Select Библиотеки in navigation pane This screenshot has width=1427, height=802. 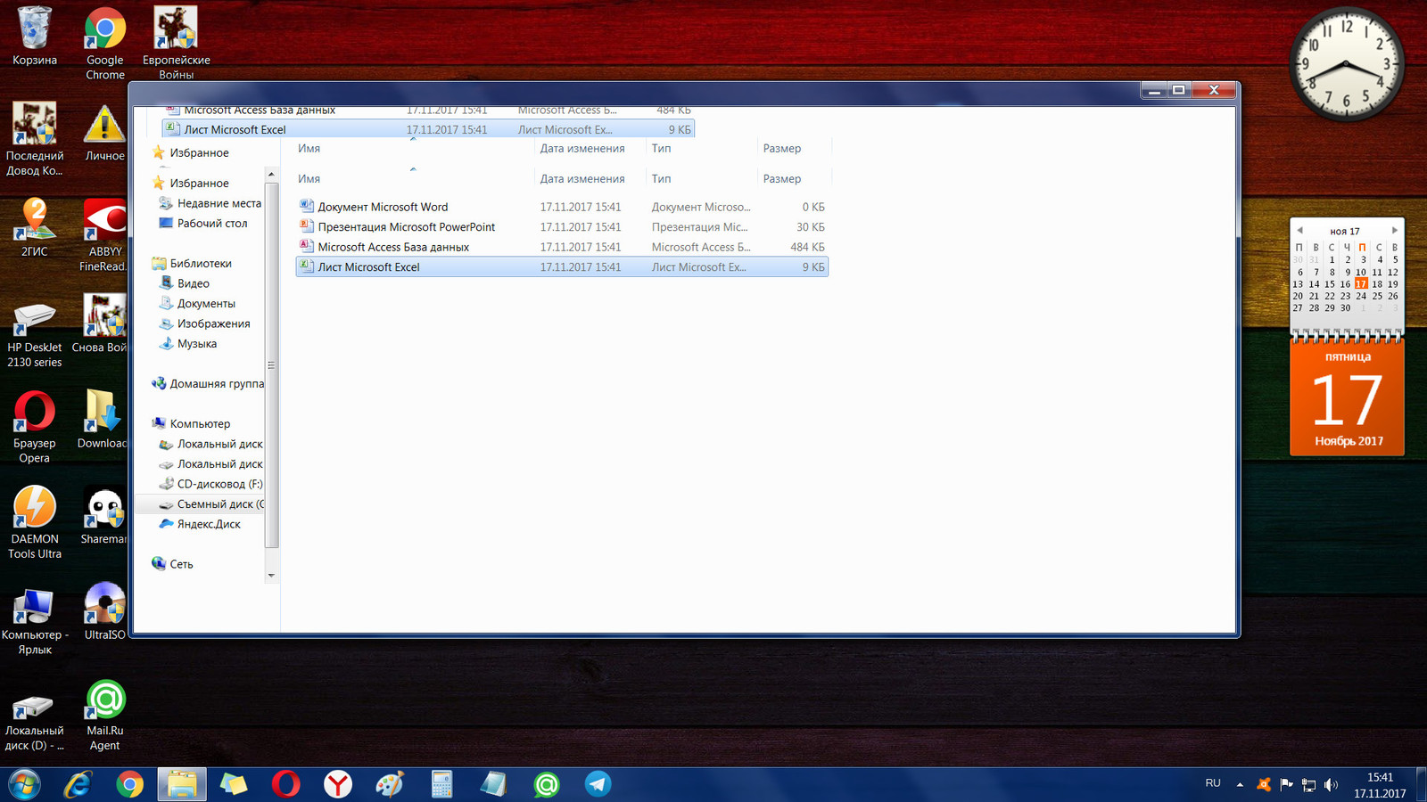click(192, 264)
